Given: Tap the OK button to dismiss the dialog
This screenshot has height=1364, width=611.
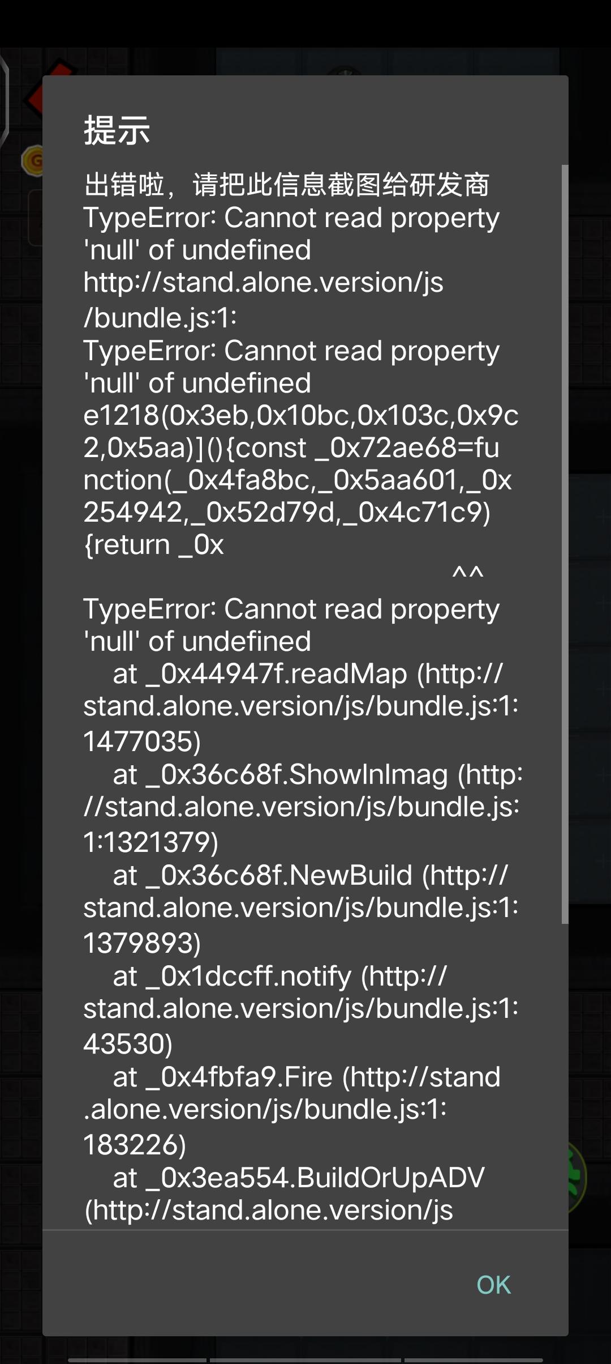Looking at the screenshot, I should point(493,1284).
